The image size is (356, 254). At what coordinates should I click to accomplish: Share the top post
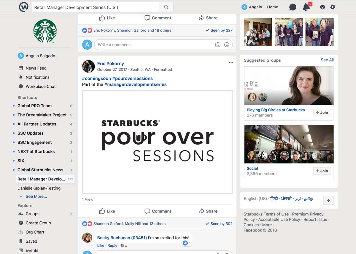pyautogui.click(x=208, y=18)
